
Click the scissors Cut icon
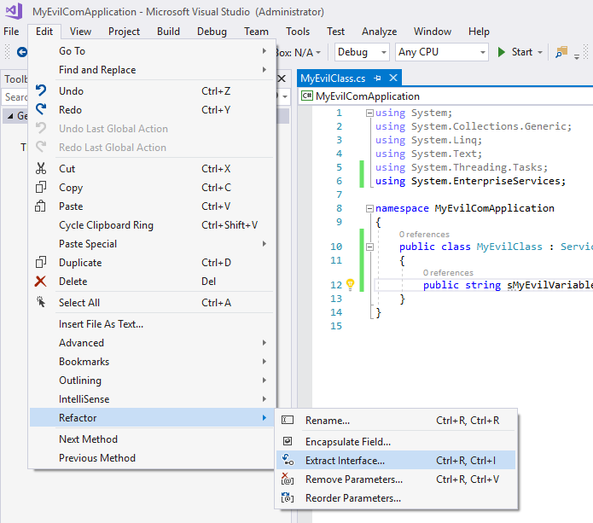pos(41,168)
